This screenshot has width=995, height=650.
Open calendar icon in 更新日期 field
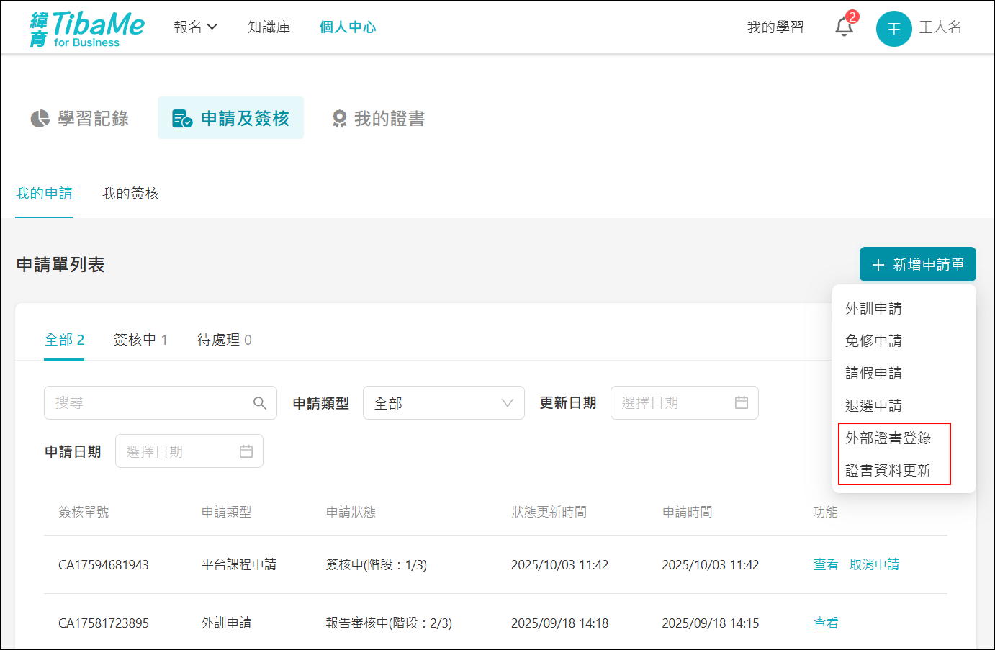[x=741, y=403]
